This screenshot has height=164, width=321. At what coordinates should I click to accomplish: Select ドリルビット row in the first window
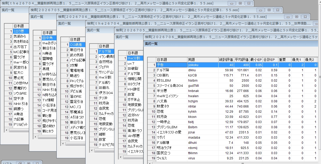click(x=21, y=124)
